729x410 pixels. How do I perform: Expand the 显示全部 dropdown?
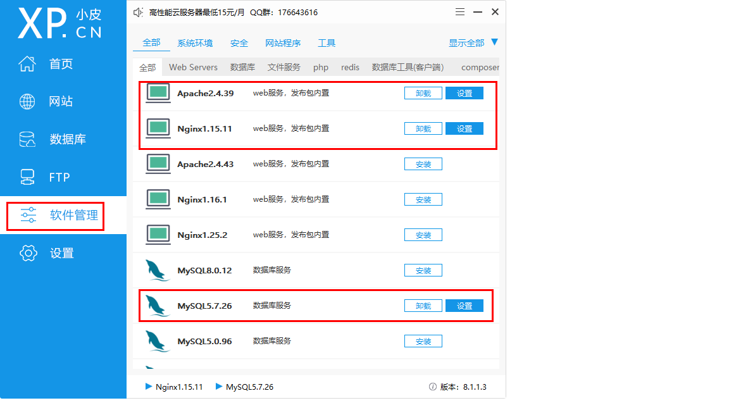(x=473, y=43)
